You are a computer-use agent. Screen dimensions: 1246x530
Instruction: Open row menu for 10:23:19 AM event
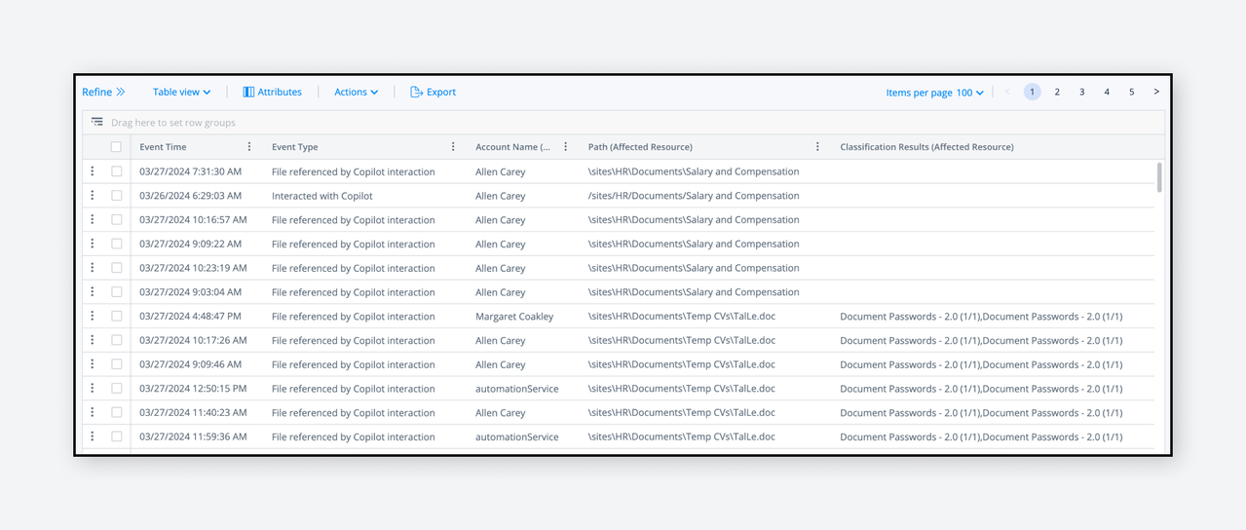[x=93, y=268]
